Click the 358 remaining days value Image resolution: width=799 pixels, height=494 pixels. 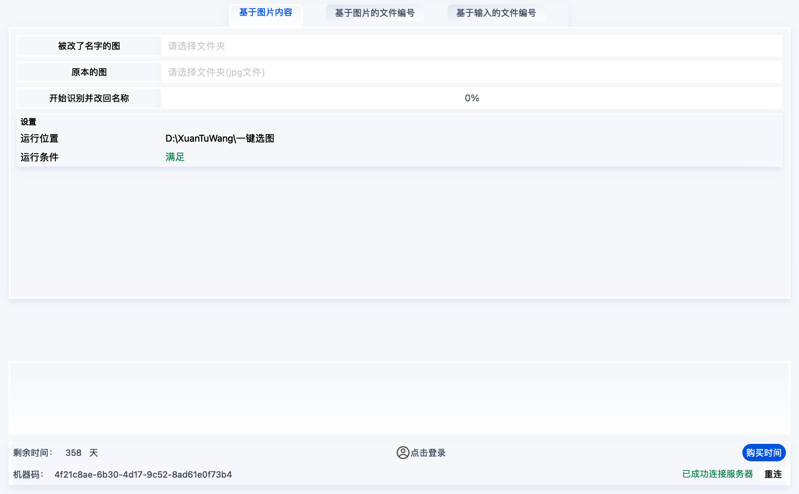73,453
